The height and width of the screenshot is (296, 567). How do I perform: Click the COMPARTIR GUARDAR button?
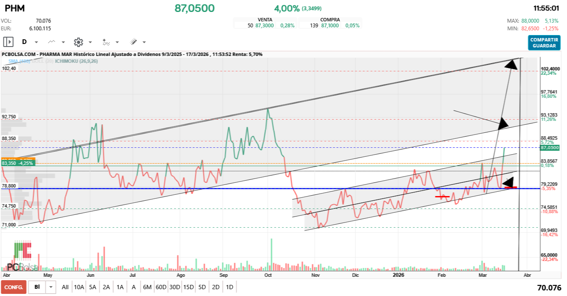(x=544, y=43)
